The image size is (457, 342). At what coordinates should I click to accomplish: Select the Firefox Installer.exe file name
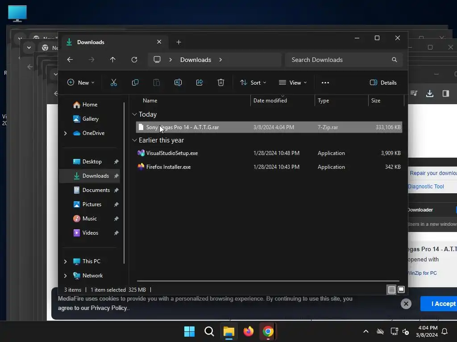click(168, 167)
